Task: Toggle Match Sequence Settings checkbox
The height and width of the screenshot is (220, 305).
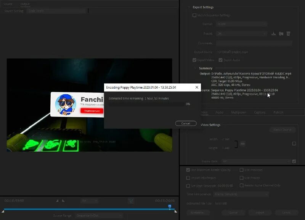Action: (194, 15)
